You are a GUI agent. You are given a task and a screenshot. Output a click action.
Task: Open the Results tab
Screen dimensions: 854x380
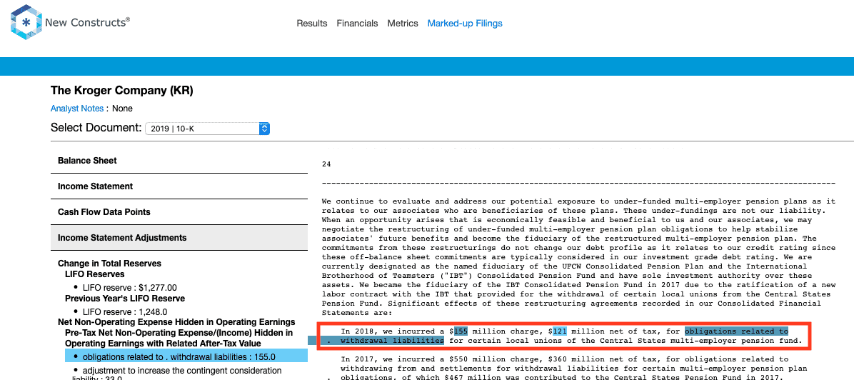(x=311, y=24)
